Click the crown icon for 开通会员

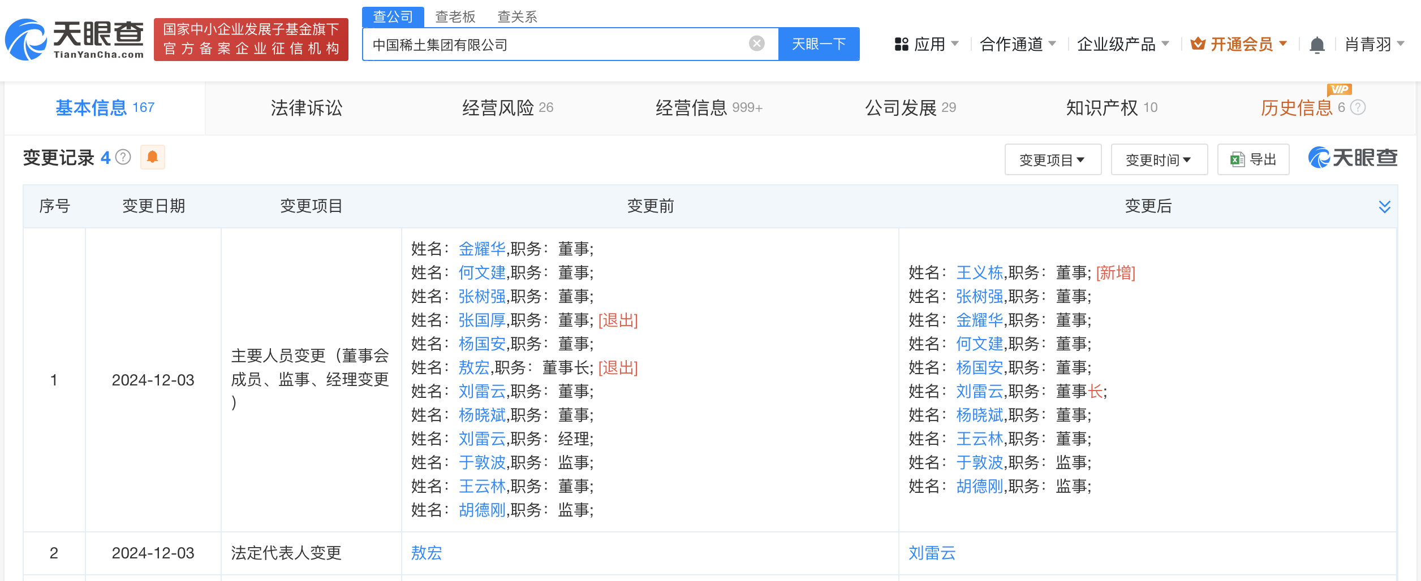[x=1198, y=44]
